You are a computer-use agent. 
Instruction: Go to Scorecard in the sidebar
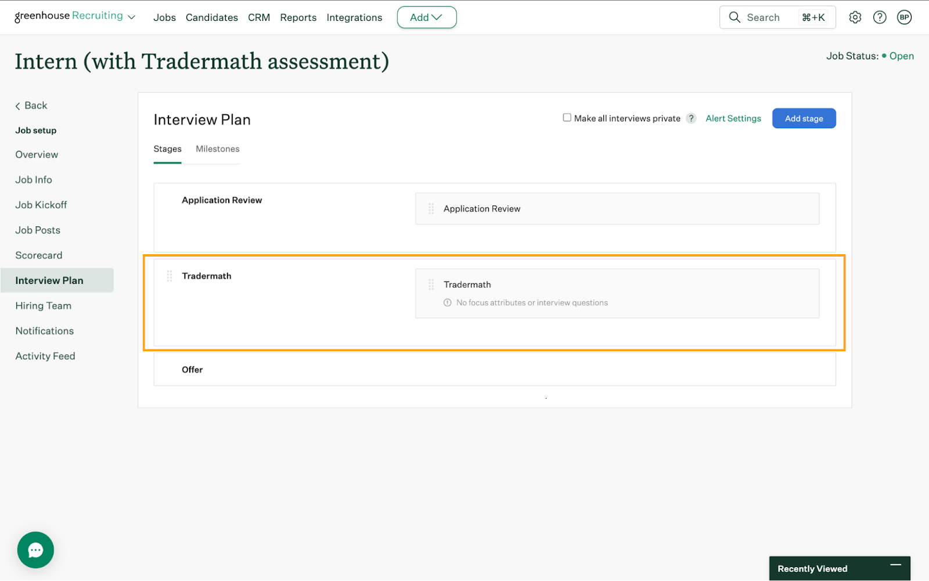(39, 255)
